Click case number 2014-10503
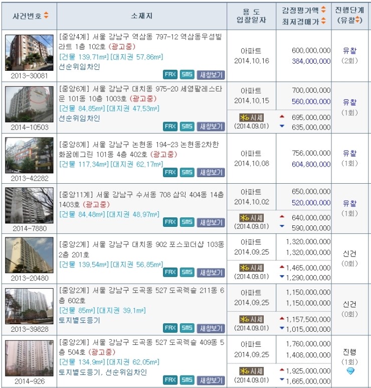 tap(30, 127)
